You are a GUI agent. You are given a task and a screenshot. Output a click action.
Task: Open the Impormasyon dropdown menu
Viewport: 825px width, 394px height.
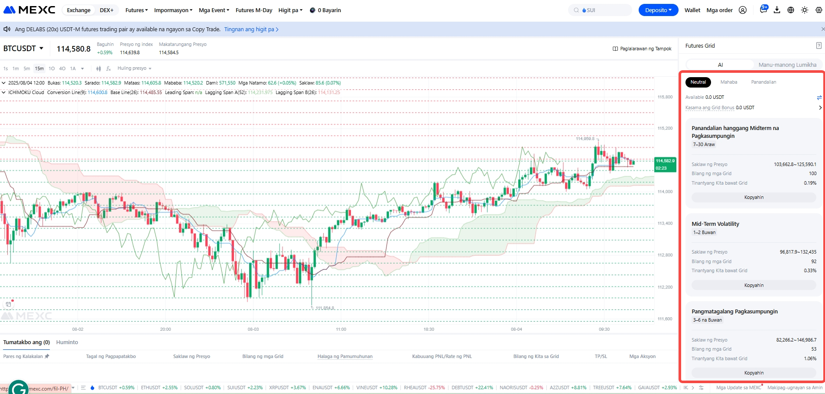[x=173, y=10]
